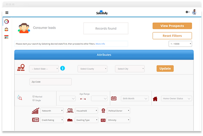Click the Consumer leads heading text
The image size is (203, 136).
[x=44, y=28]
